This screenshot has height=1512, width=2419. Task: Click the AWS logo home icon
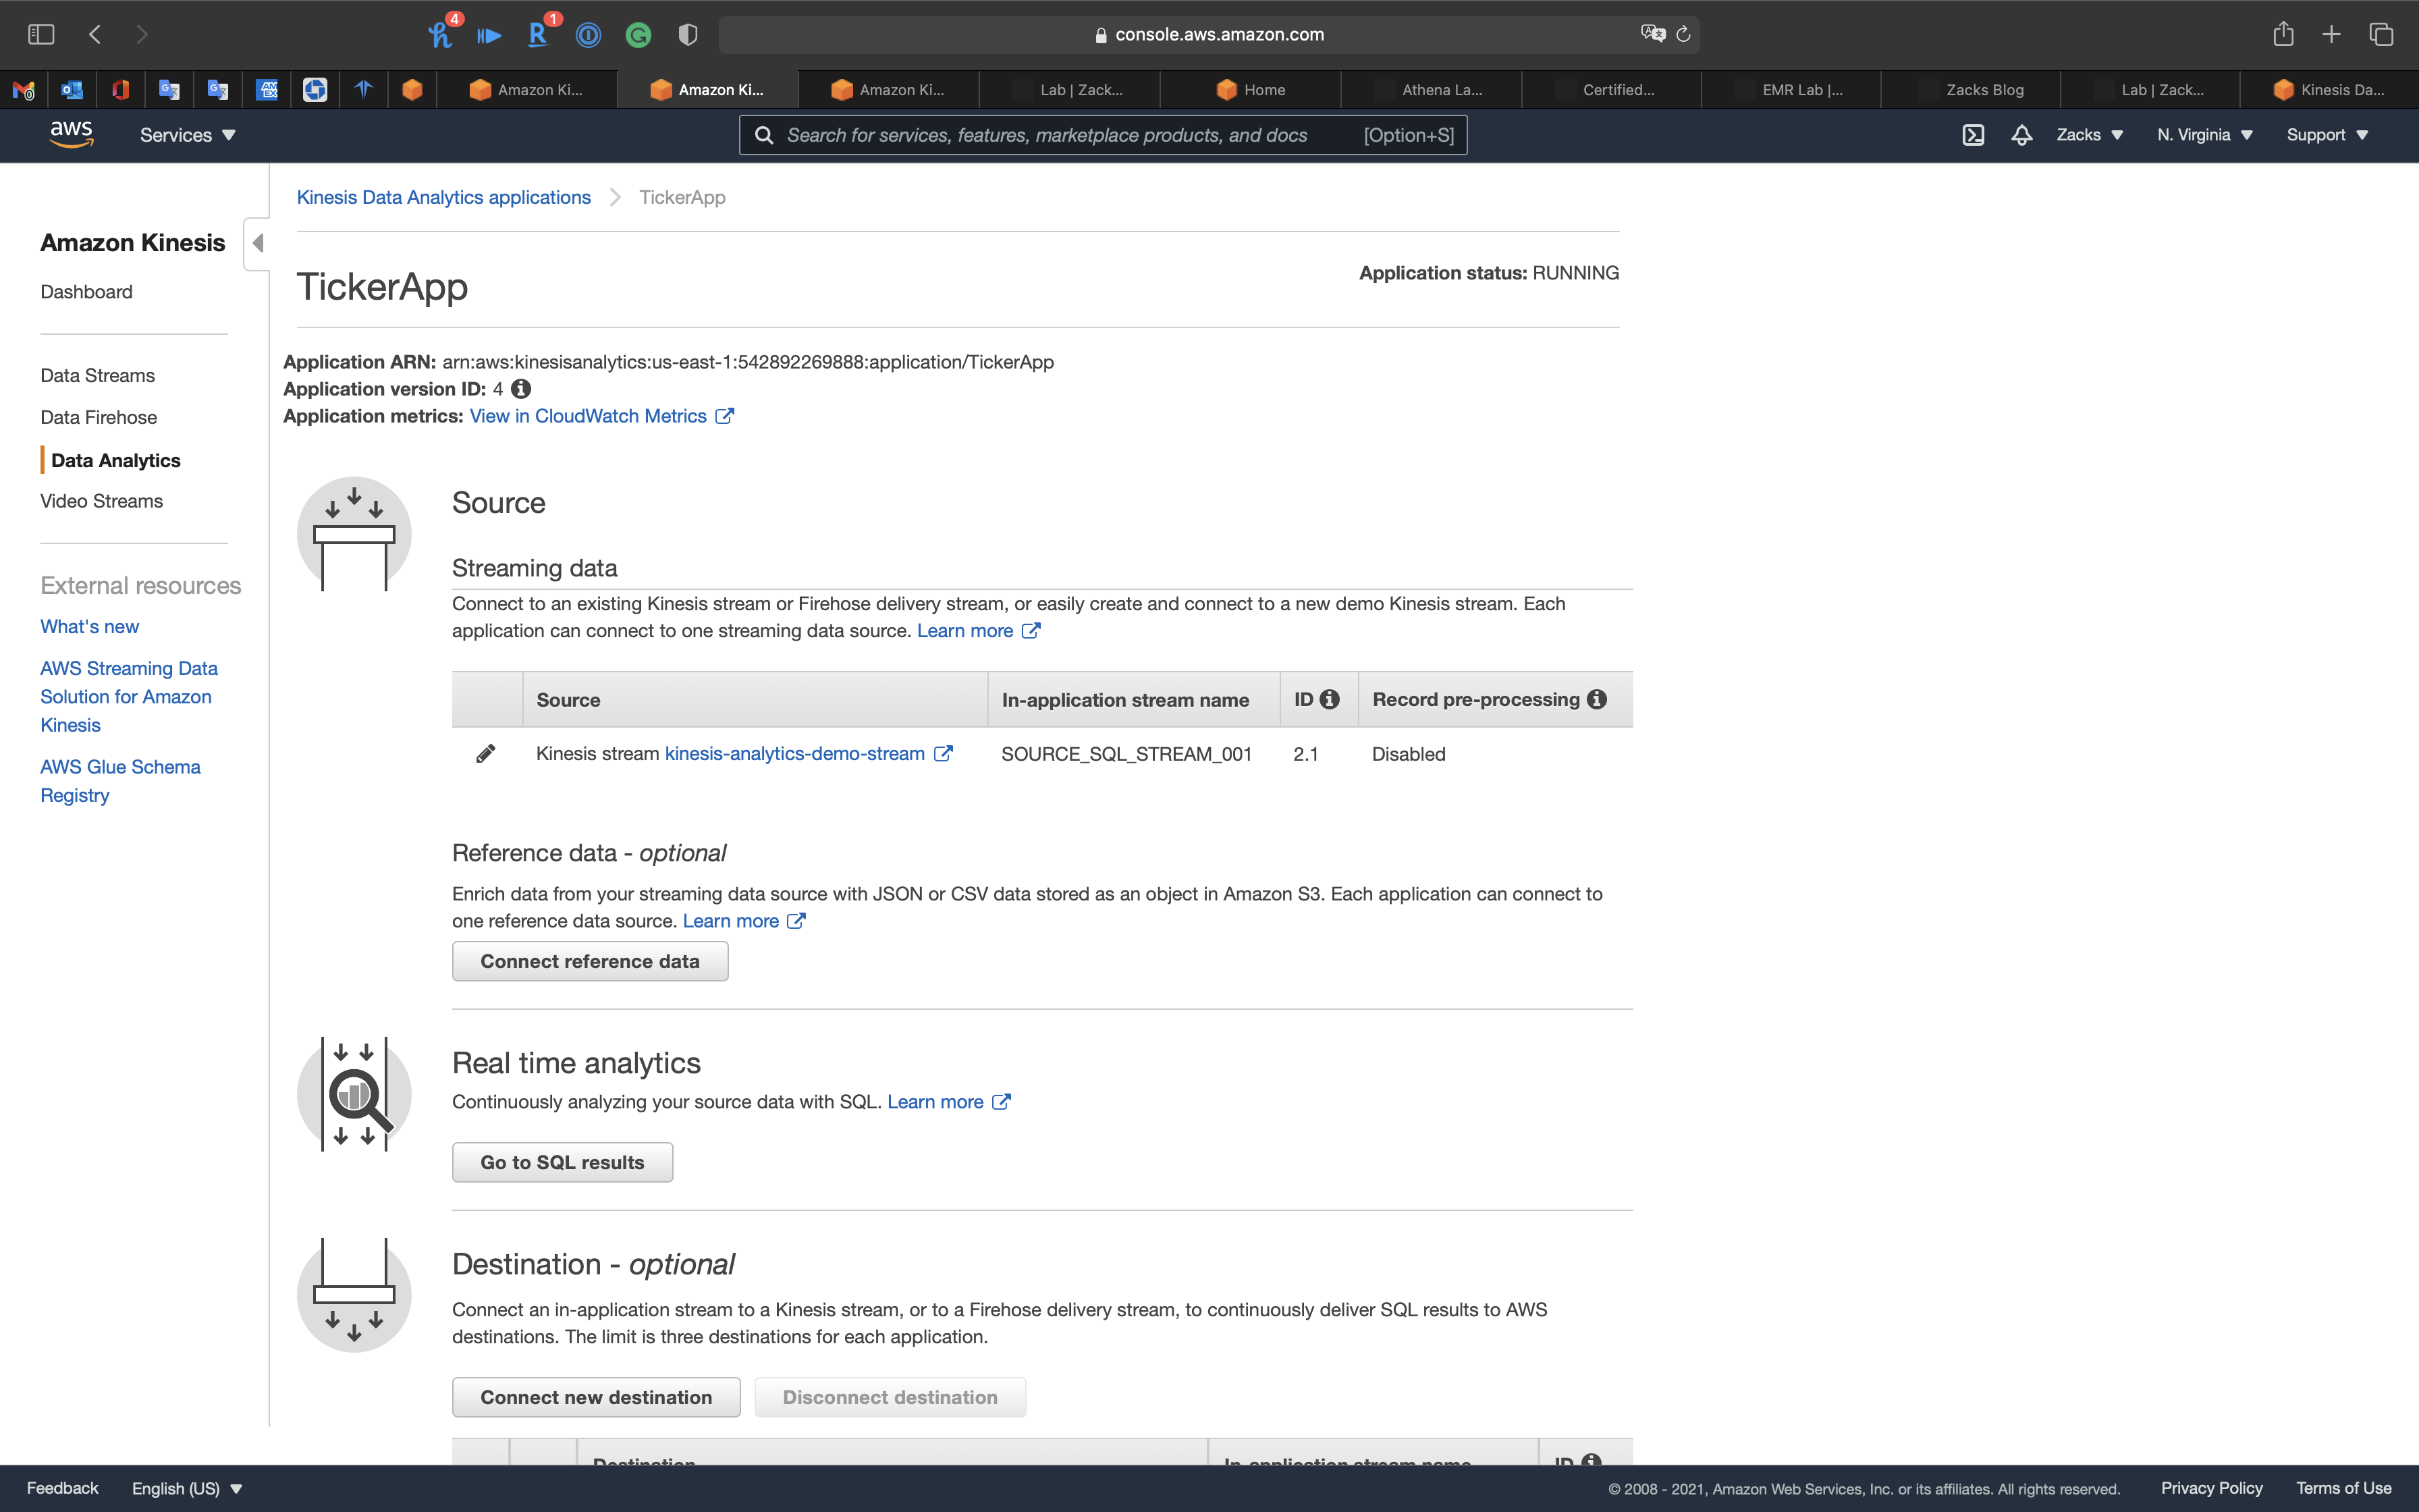(x=71, y=134)
